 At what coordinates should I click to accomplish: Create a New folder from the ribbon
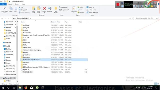pyautogui.click(x=56, y=10)
